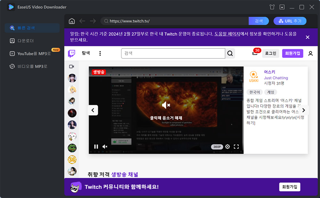The width and height of the screenshot is (320, 198).
Task: Open the SG logo avatar channel
Action: coord(72,159)
